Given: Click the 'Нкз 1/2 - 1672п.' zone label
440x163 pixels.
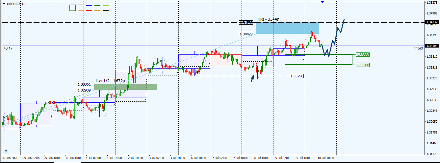Looking at the screenshot, I should click(x=111, y=81).
